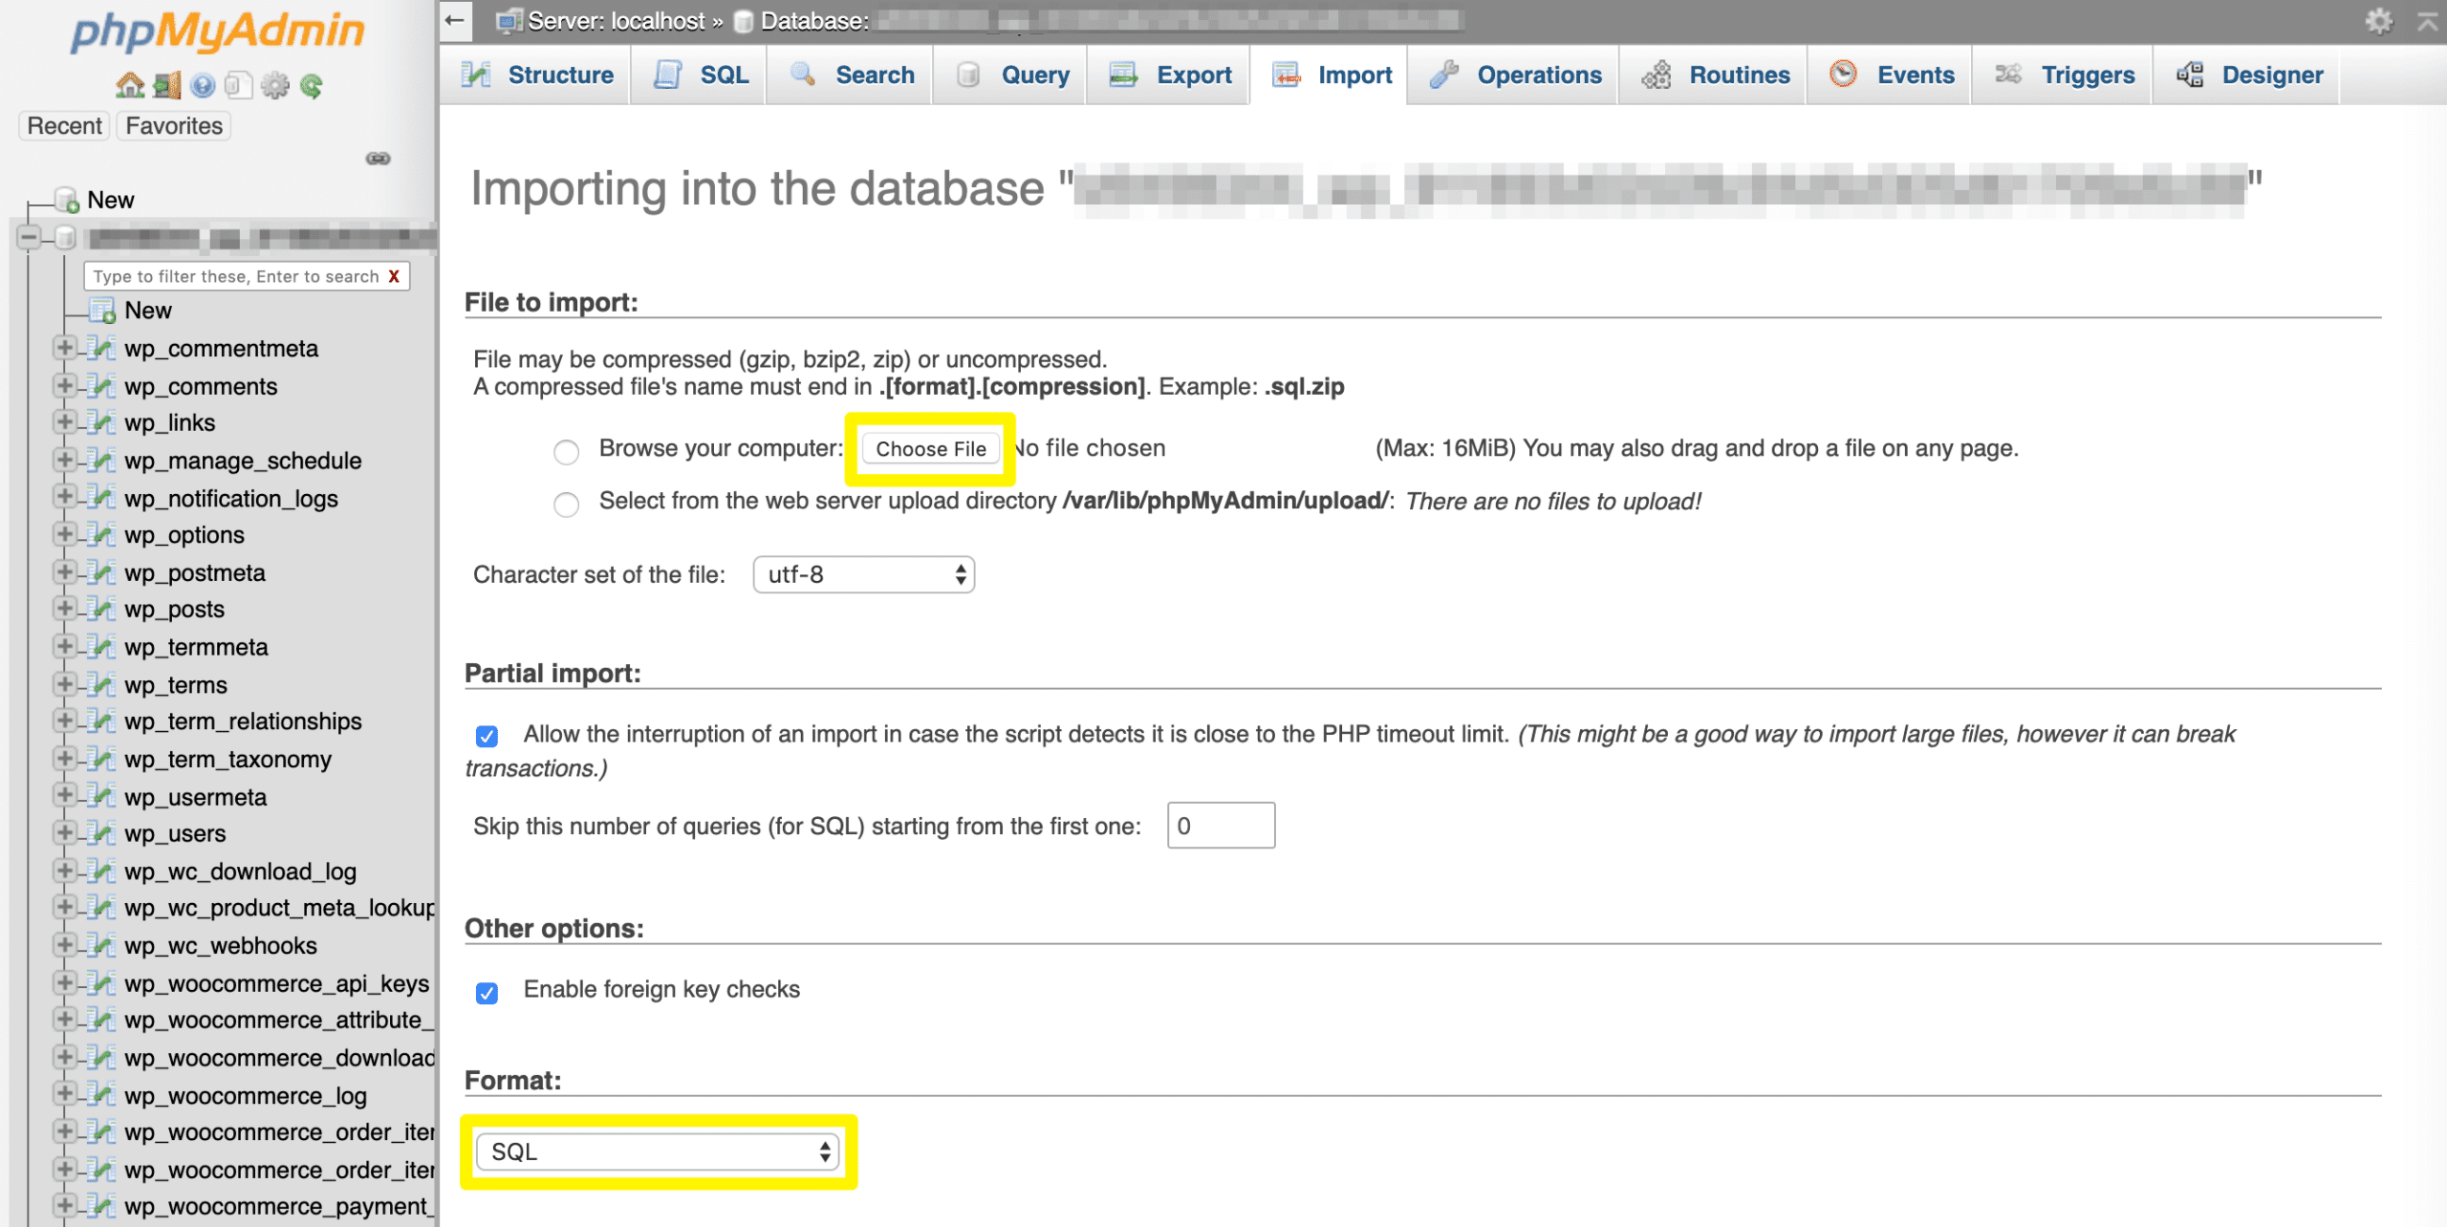
Task: Open the Format SQL dropdown
Action: point(660,1152)
